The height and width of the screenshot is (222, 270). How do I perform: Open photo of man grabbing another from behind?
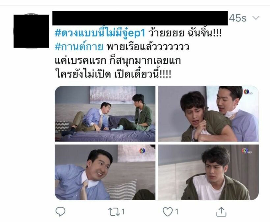tap(208, 114)
